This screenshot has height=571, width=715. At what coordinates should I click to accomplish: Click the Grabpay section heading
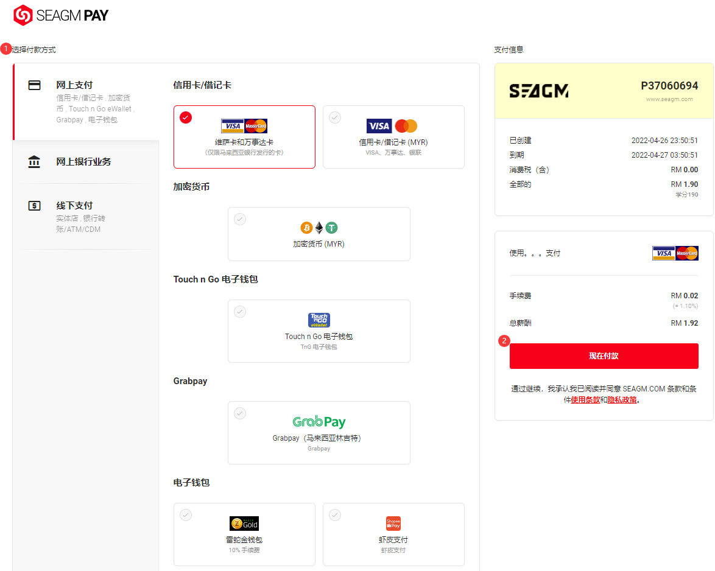(190, 381)
